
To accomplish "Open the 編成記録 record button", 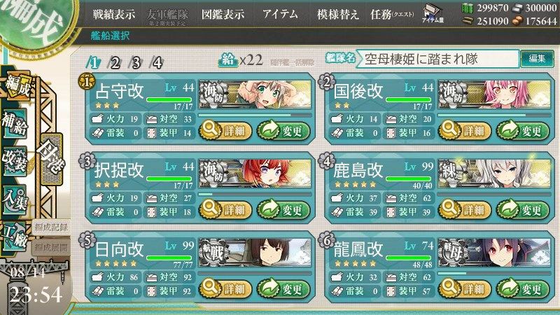I will pyautogui.click(x=51, y=227).
